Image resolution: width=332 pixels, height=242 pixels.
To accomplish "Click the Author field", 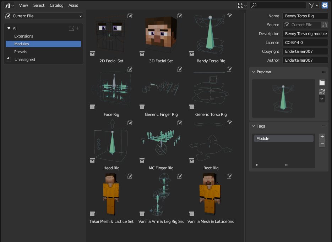I will (305, 61).
